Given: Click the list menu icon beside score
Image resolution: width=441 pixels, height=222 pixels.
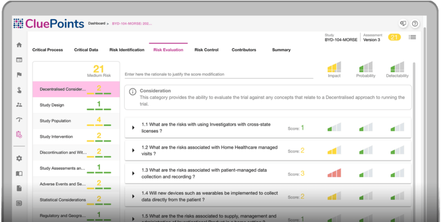Looking at the screenshot, I should [412, 37].
